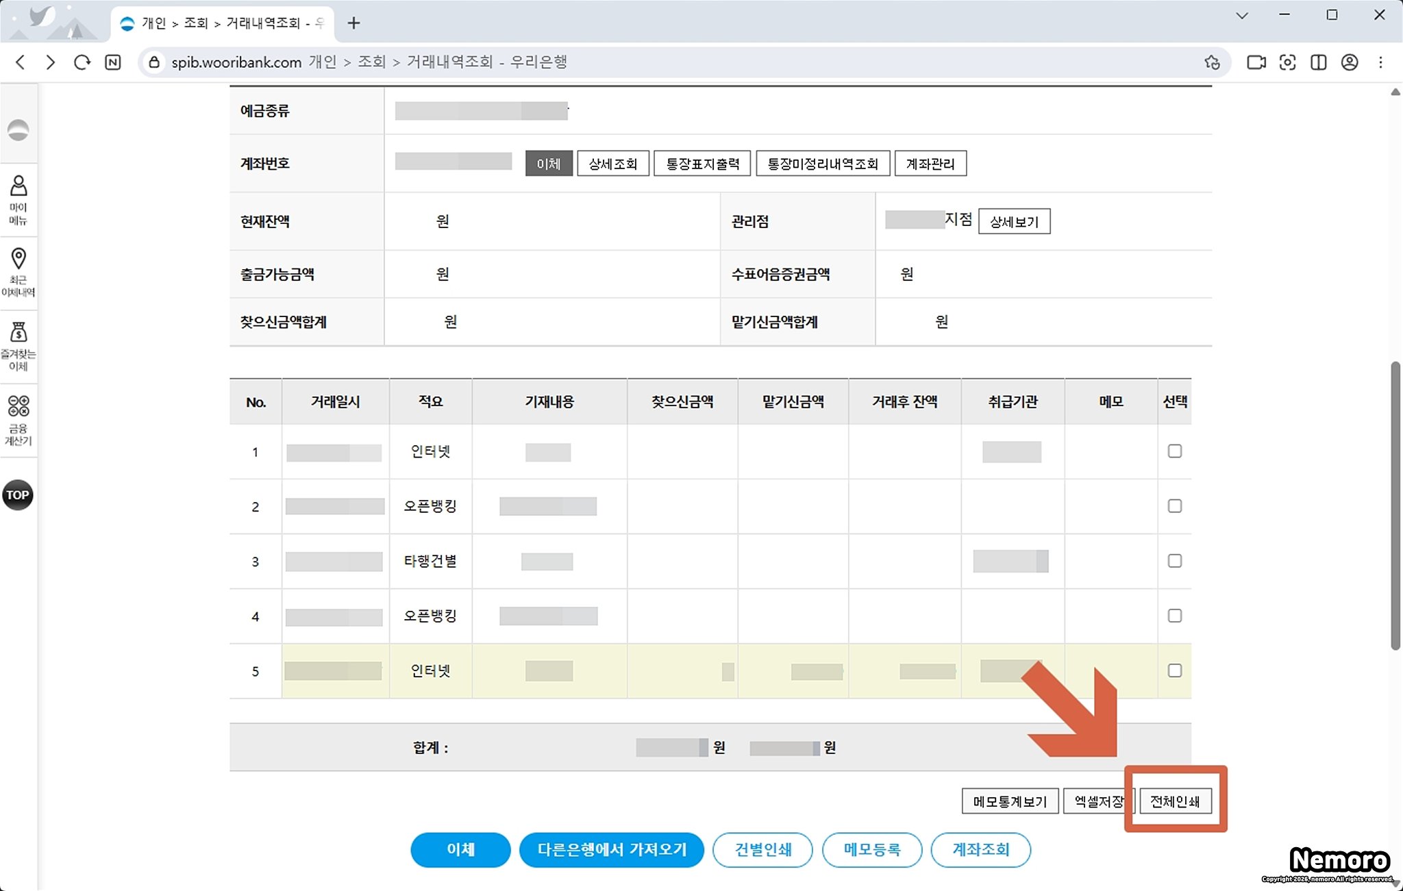Open 즐겨찾는 이체 sidebar icon

tap(18, 346)
